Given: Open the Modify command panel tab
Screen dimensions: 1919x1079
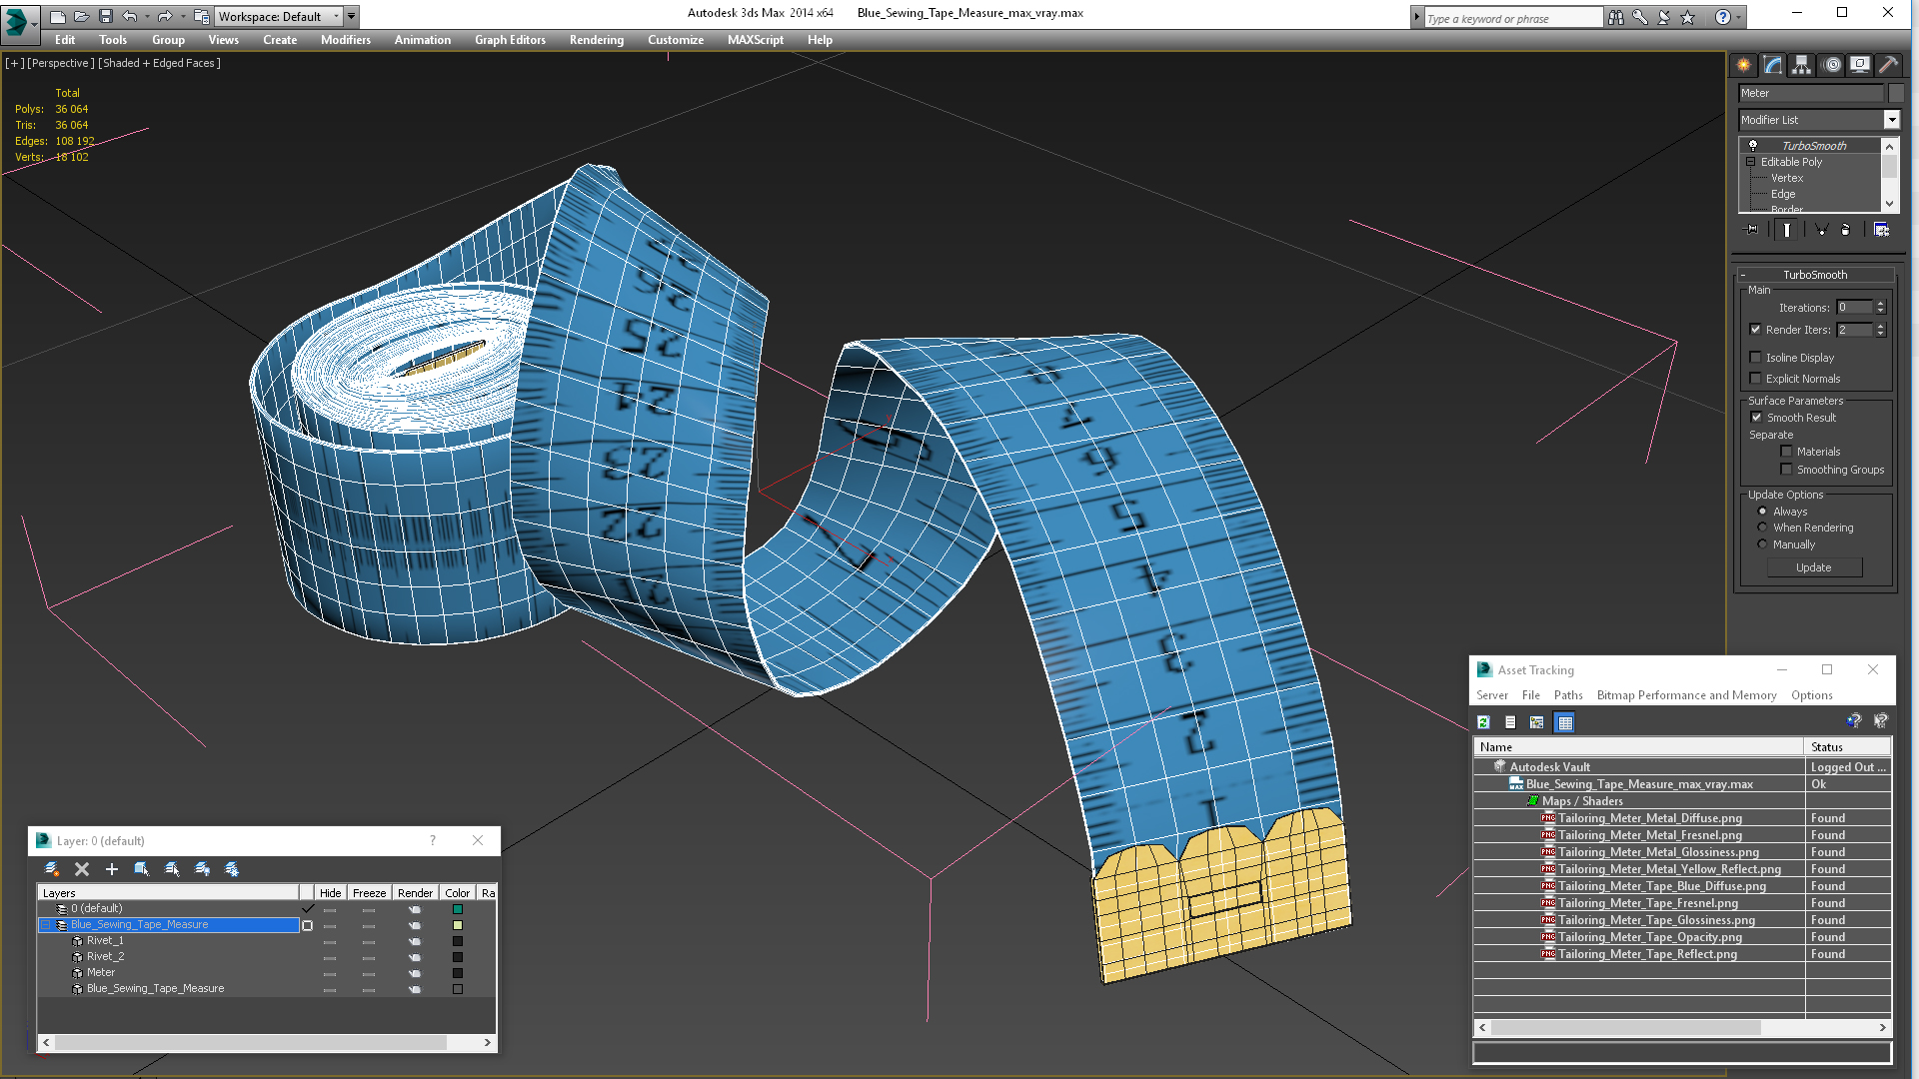Looking at the screenshot, I should click(x=1773, y=65).
